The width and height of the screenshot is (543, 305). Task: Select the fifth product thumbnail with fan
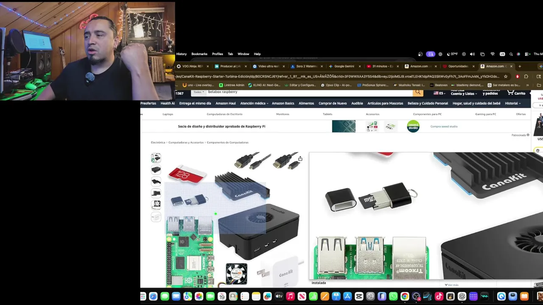coord(156,205)
